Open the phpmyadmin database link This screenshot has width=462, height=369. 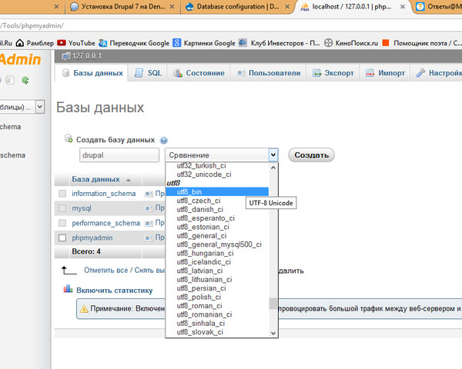[92, 238]
